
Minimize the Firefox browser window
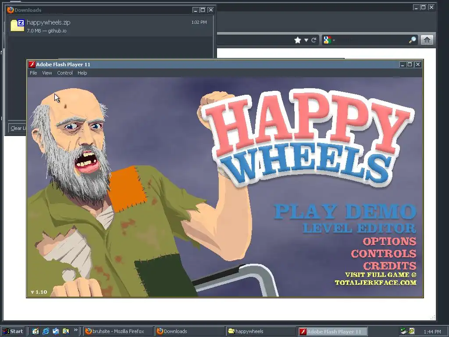tap(416, 7)
